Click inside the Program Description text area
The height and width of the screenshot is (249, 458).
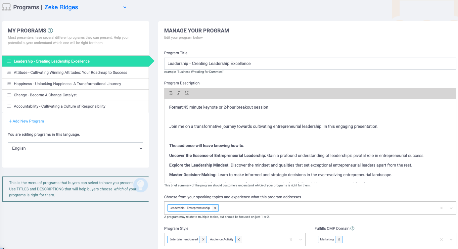pos(310,141)
